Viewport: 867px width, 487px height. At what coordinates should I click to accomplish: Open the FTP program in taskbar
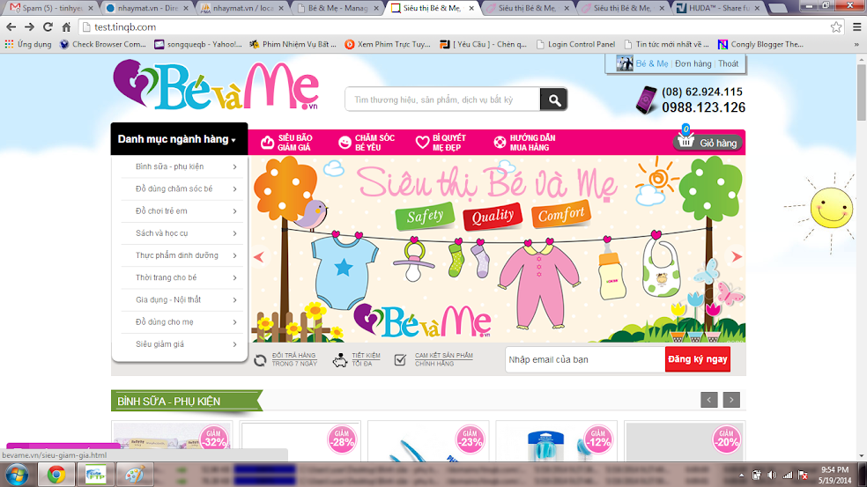95,475
